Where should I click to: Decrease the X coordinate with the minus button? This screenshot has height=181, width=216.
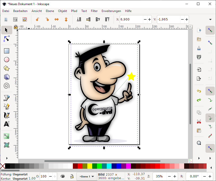click(145, 19)
